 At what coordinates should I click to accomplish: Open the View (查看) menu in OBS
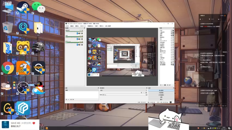(x=77, y=26)
